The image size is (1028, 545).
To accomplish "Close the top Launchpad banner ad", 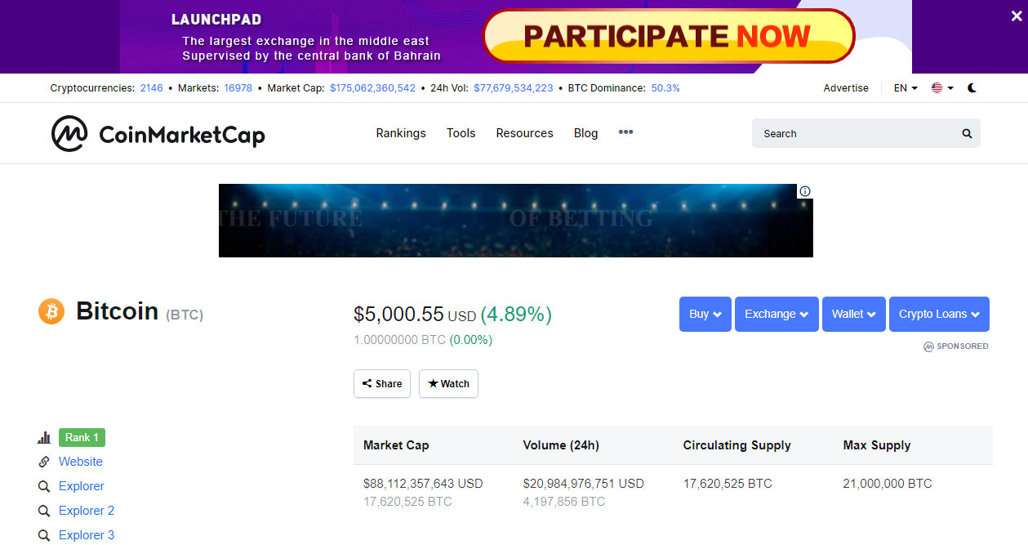I will click(1016, 16).
